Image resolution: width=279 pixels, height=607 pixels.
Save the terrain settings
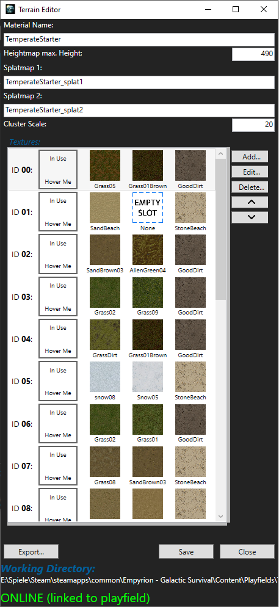[186, 551]
